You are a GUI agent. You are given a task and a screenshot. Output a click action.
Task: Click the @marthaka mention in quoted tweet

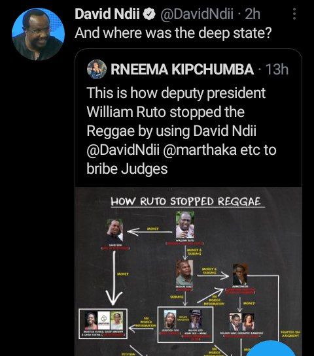tap(200, 150)
